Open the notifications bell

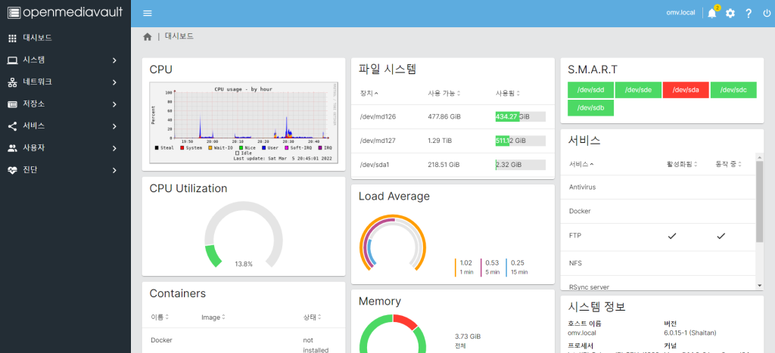tap(711, 14)
